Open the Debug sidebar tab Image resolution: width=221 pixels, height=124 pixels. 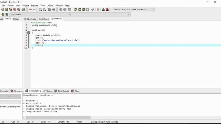(x=16, y=19)
